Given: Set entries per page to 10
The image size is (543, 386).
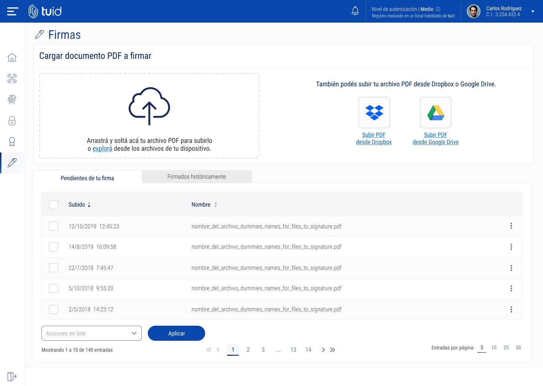Looking at the screenshot, I should coord(494,348).
